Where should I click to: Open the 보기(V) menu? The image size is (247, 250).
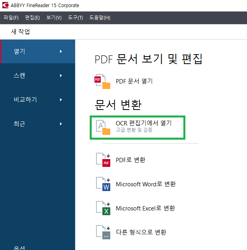54,17
